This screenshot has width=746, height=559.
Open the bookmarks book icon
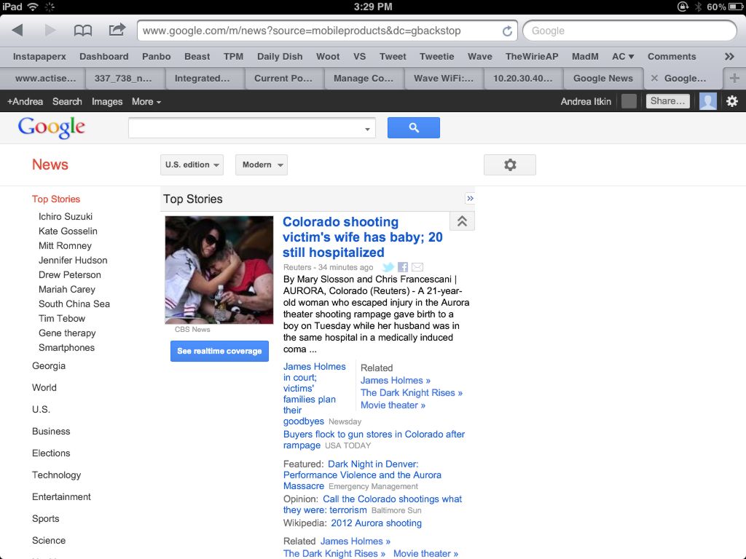(83, 31)
